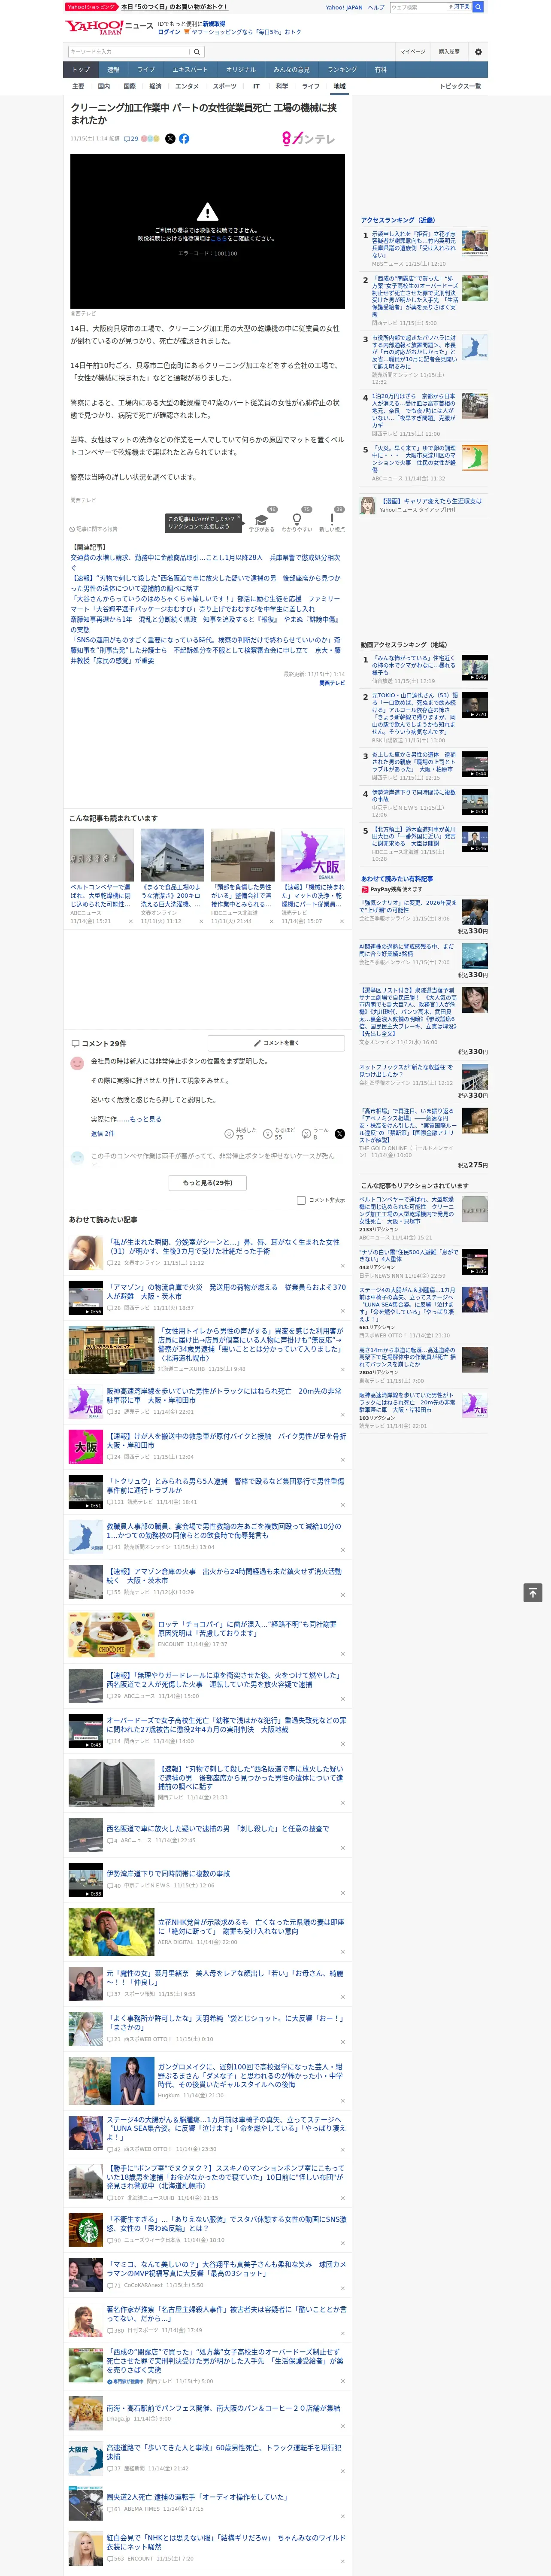Click the Yahoo! JAPAN news logo
The width and height of the screenshot is (551, 2576).
pos(108,27)
